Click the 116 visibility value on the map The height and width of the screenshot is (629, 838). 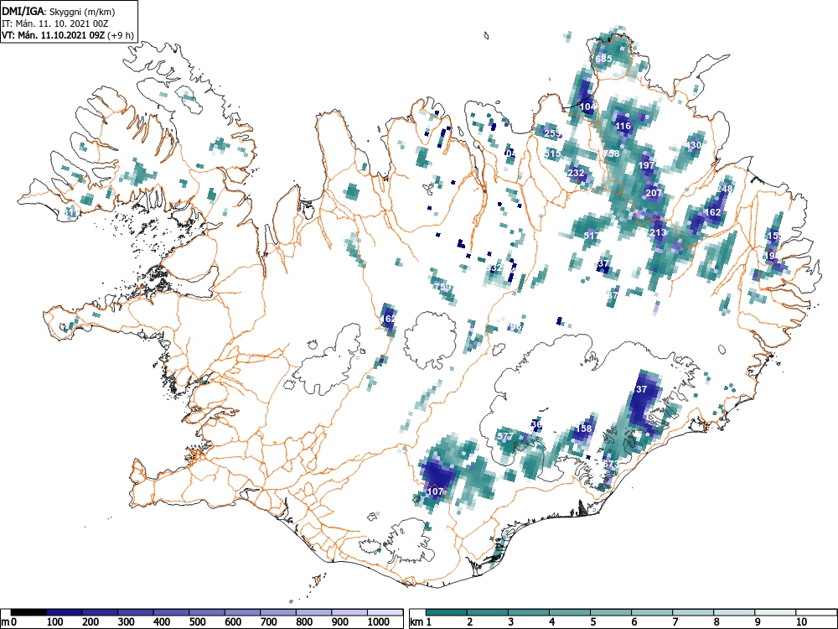coord(623,127)
